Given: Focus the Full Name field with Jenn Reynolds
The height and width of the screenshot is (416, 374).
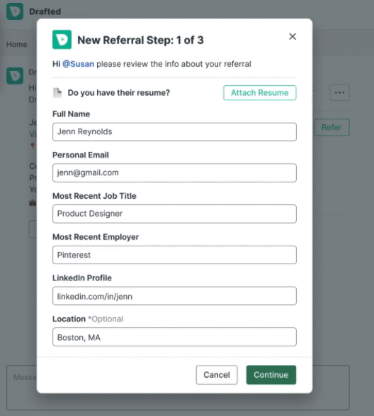Looking at the screenshot, I should [174, 132].
